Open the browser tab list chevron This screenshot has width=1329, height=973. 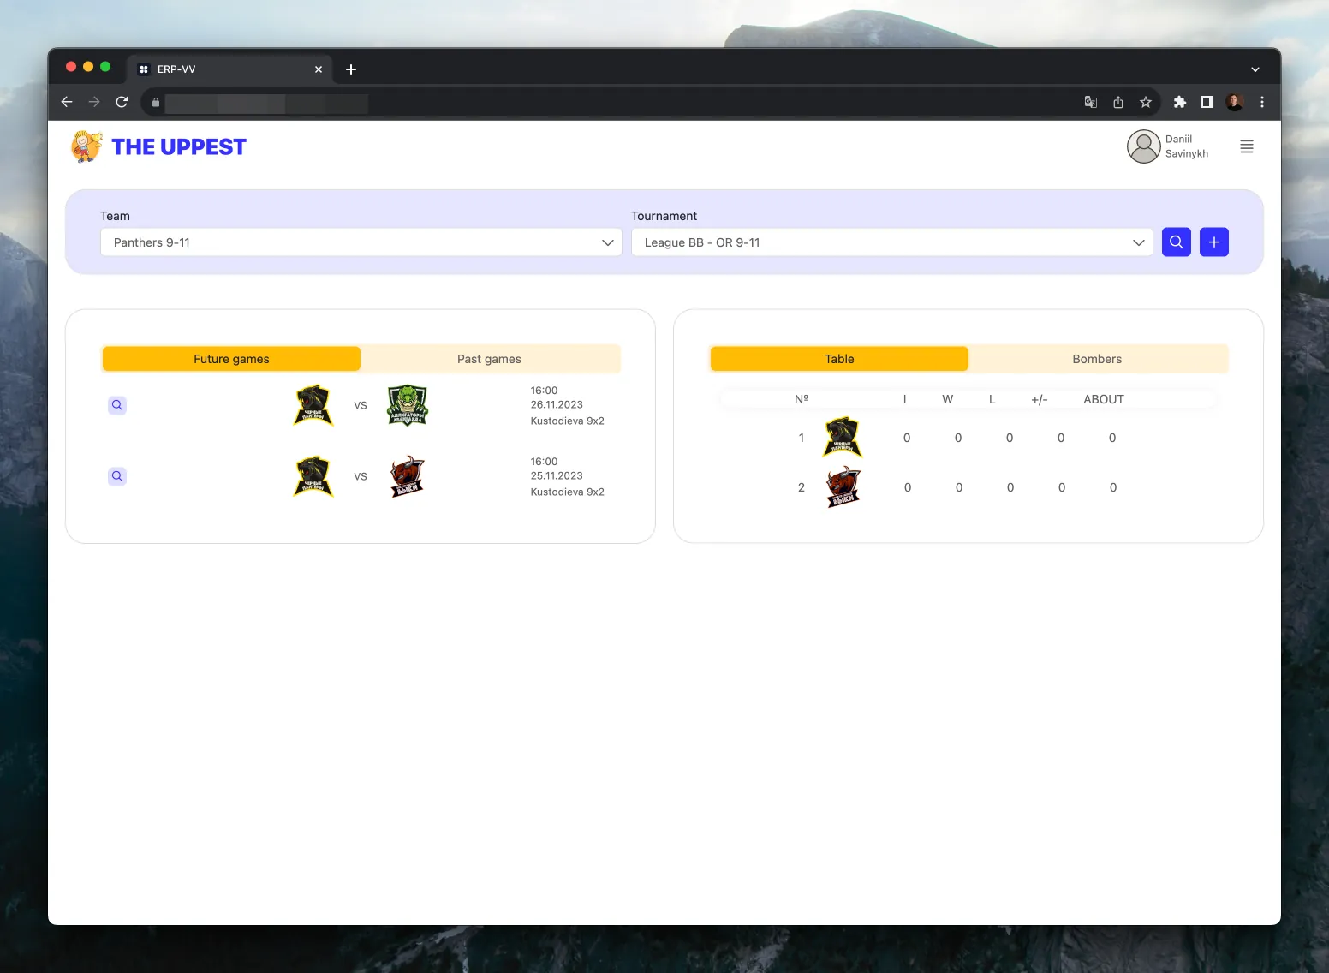1255,69
